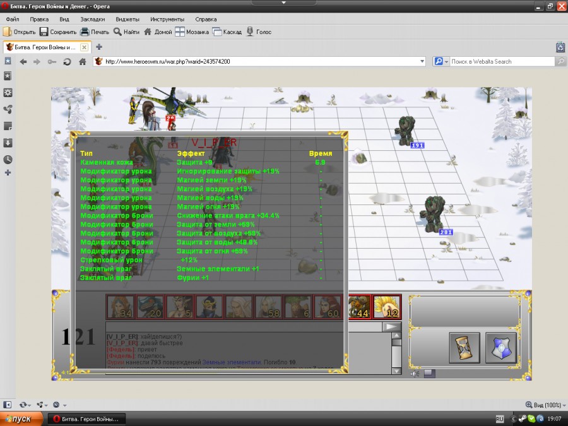The height and width of the screenshot is (426, 568).
Task: Open the history clock panel in sidebar
Action: coord(8,160)
